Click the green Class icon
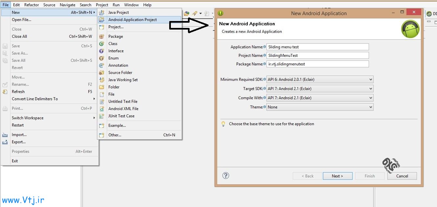 [x=102, y=44]
